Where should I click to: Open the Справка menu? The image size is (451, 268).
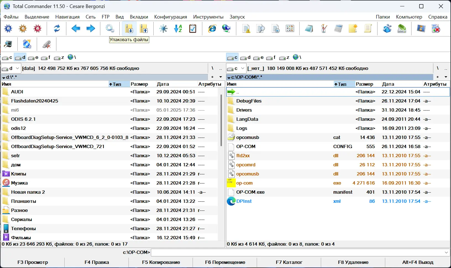point(438,17)
